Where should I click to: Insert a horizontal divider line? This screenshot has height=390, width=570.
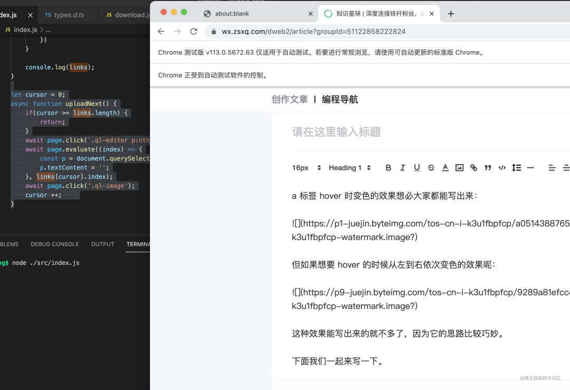530,168
